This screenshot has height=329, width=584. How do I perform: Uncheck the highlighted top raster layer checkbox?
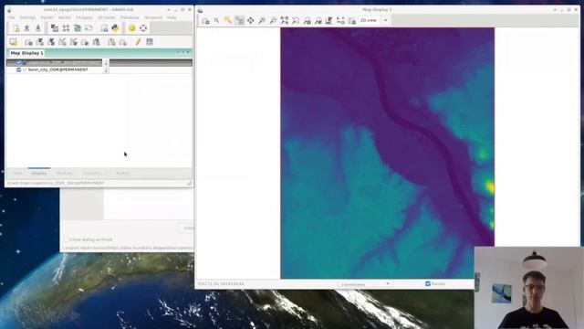(18, 63)
